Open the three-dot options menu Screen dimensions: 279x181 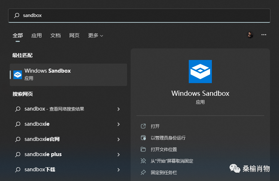tap(264, 35)
